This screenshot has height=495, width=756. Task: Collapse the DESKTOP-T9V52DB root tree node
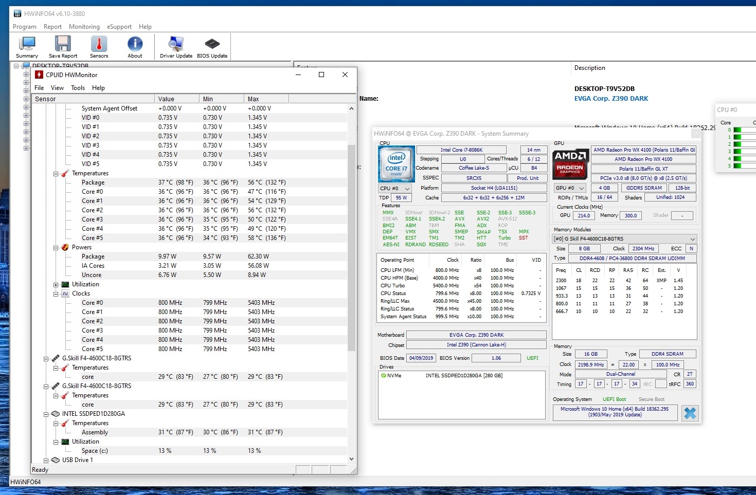pyautogui.click(x=17, y=66)
